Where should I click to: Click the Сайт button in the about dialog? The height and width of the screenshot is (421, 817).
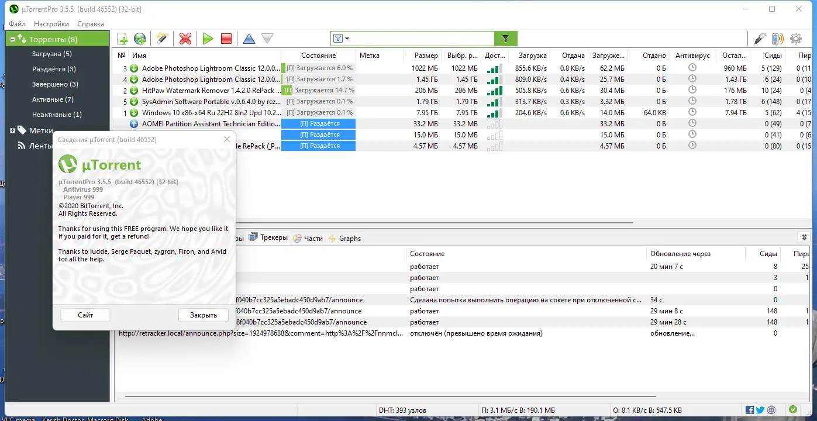85,315
